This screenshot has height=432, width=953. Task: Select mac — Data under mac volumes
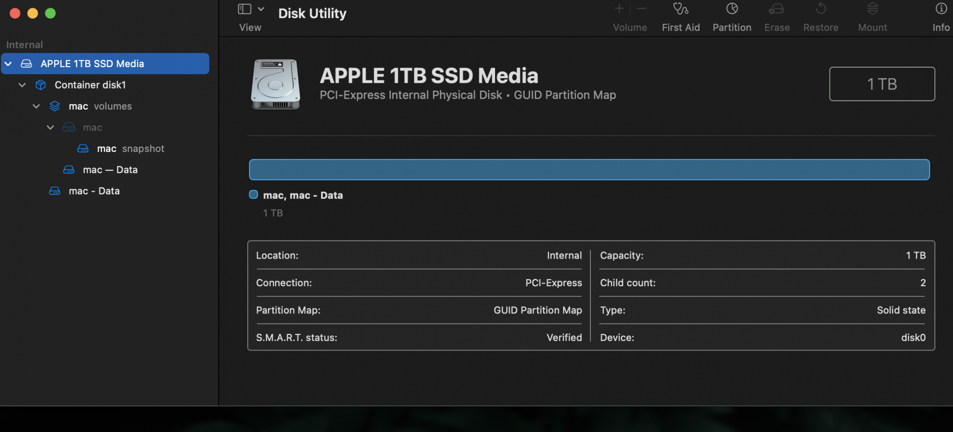click(x=105, y=170)
